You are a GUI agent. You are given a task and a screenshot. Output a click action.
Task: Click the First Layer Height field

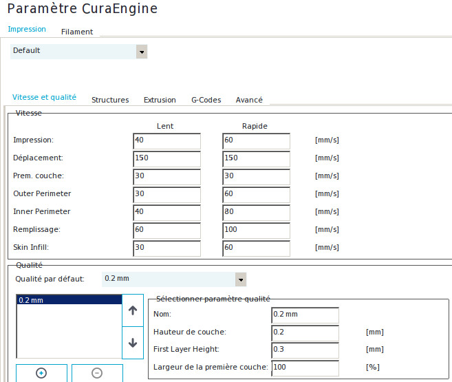click(305, 350)
